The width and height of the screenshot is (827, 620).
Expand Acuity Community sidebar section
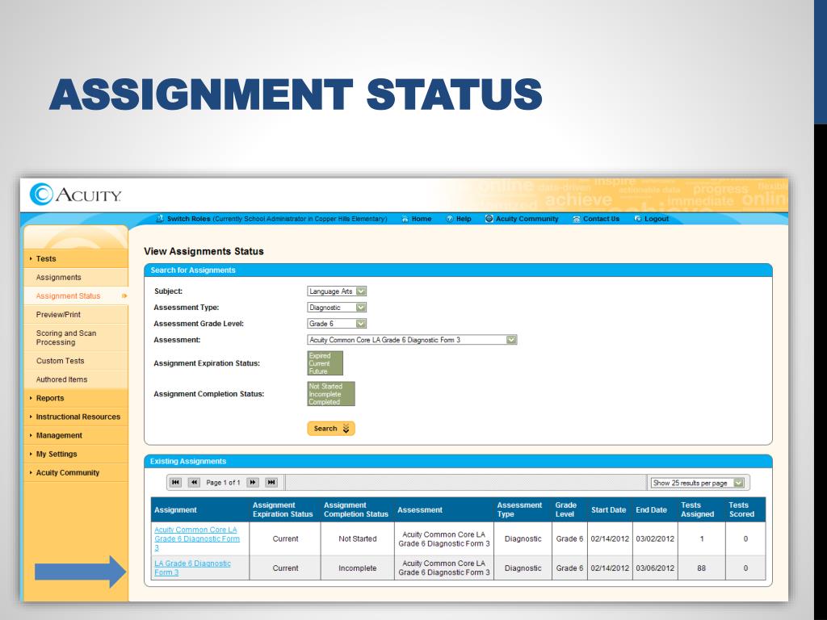point(76,472)
